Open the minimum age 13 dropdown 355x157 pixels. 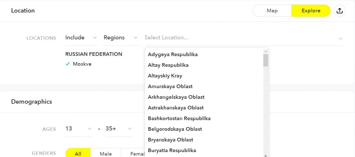tap(79, 129)
